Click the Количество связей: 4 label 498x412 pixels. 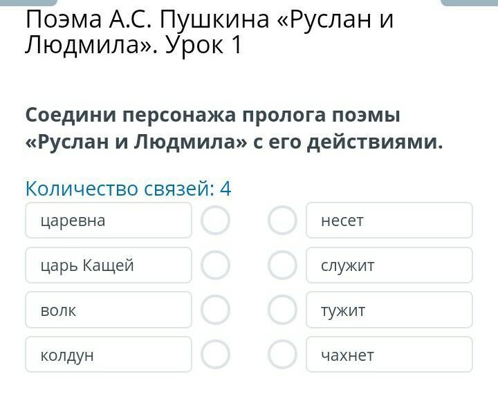pyautogui.click(x=128, y=188)
